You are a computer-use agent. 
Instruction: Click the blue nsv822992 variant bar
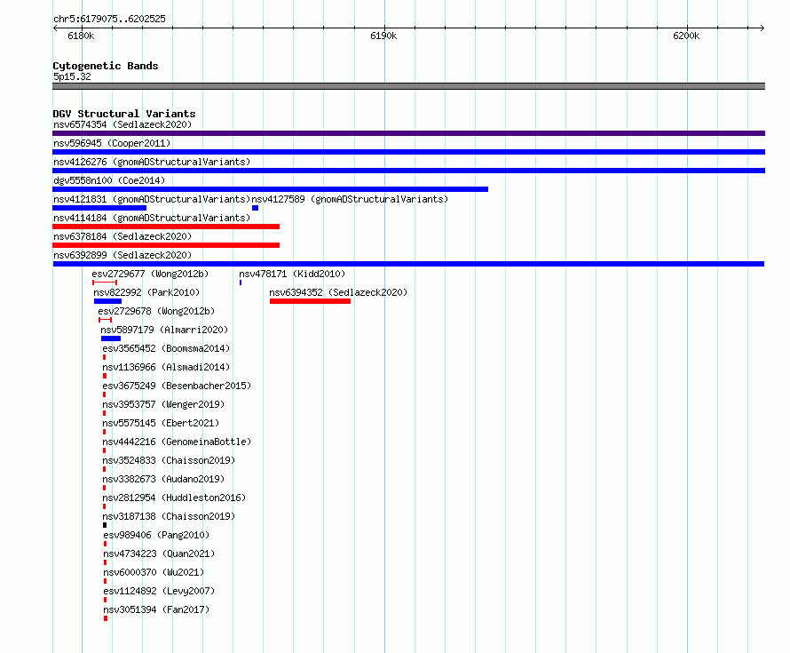(x=107, y=301)
